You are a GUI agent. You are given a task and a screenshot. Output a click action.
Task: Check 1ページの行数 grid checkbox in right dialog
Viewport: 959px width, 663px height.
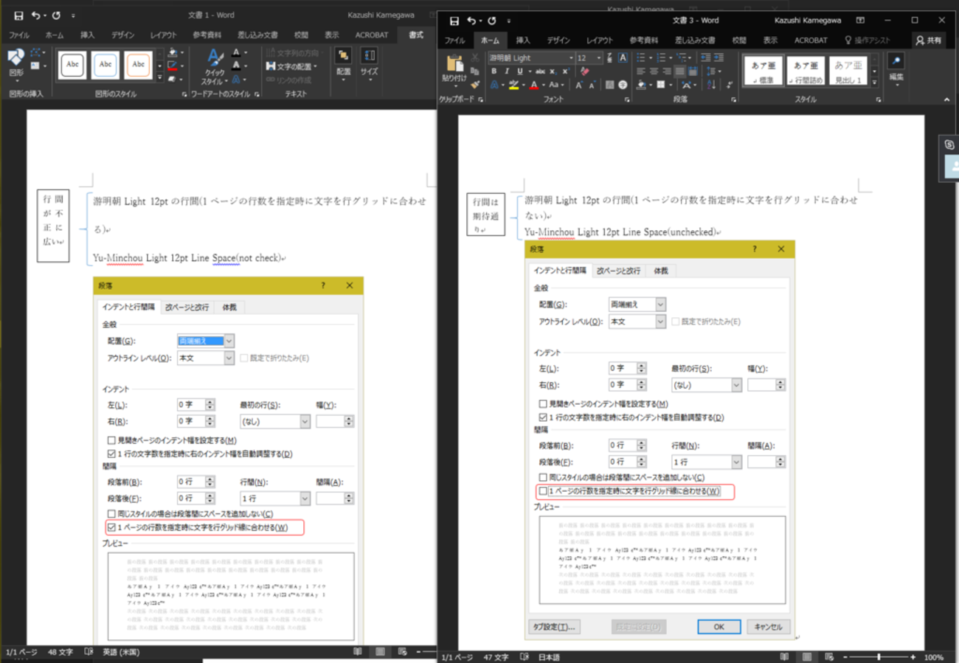pos(544,491)
